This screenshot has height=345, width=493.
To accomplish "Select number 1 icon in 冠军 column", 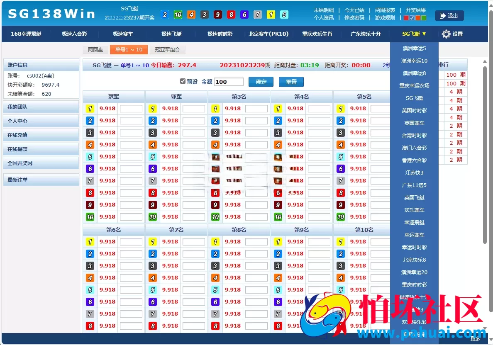I will coord(90,109).
